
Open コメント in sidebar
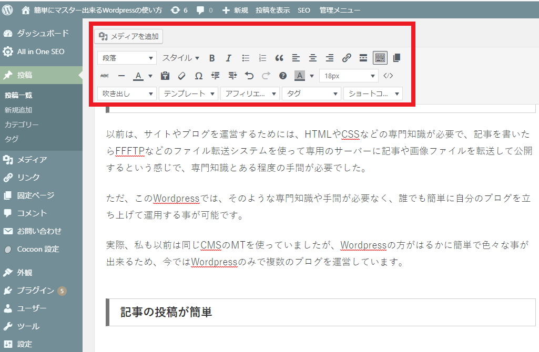tap(41, 213)
